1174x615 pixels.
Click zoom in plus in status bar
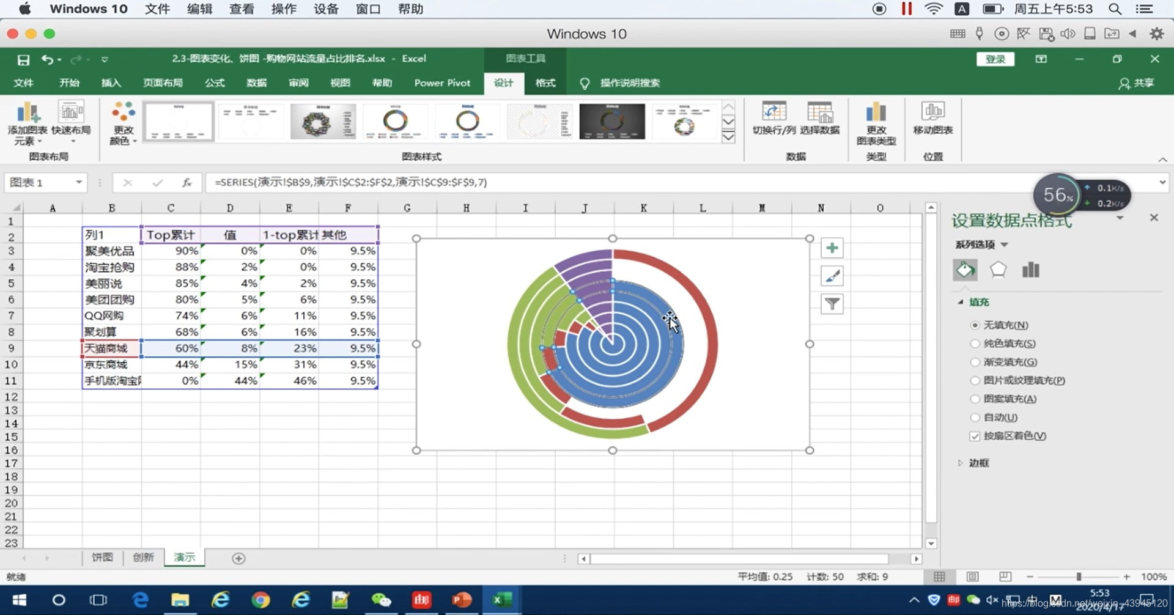click(x=1126, y=576)
